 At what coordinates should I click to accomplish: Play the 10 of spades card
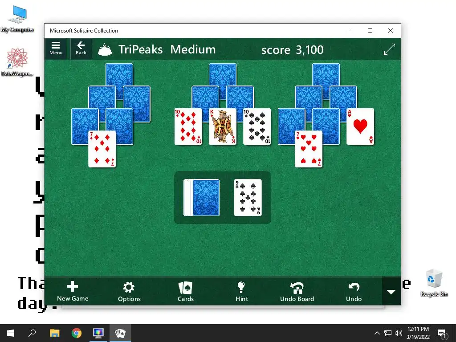click(x=257, y=126)
